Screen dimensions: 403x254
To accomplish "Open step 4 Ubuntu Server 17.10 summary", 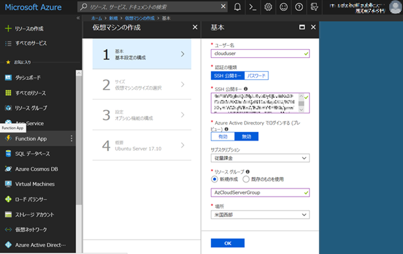I will pos(142,145).
